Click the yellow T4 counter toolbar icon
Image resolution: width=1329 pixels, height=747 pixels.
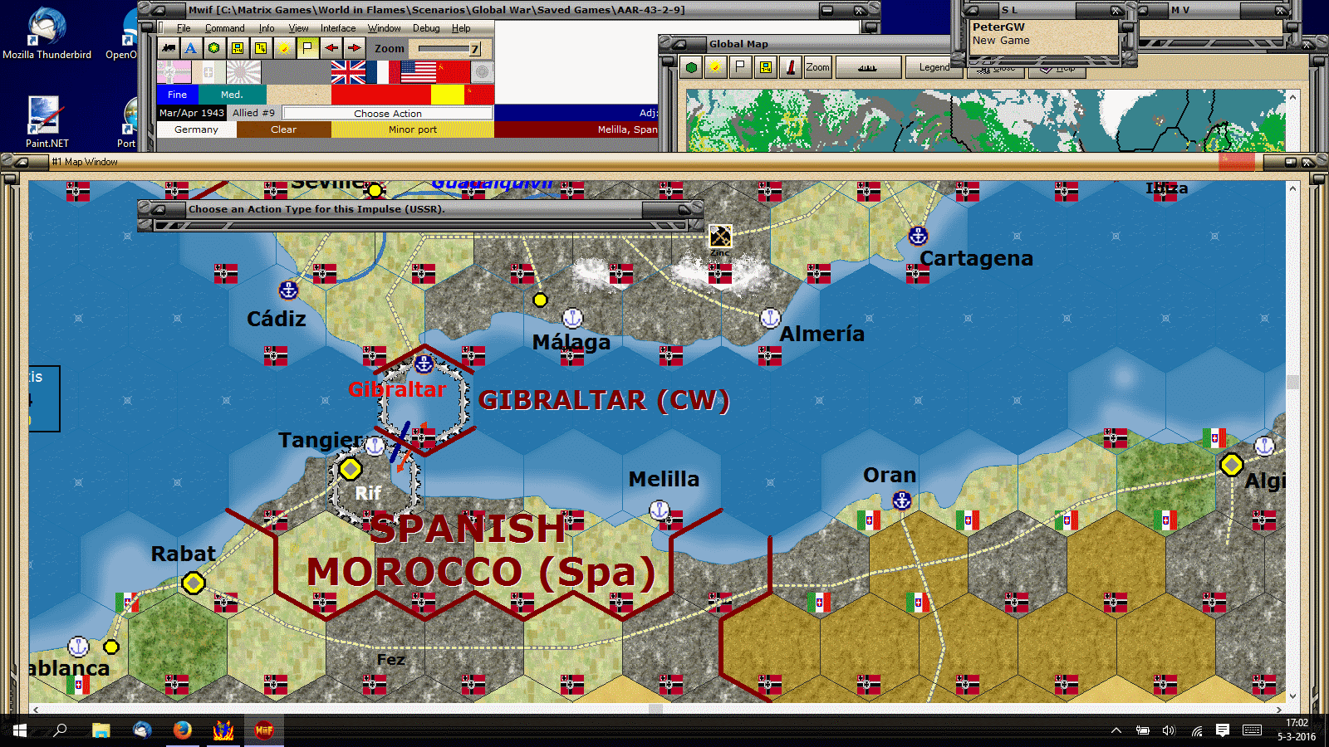[x=261, y=48]
